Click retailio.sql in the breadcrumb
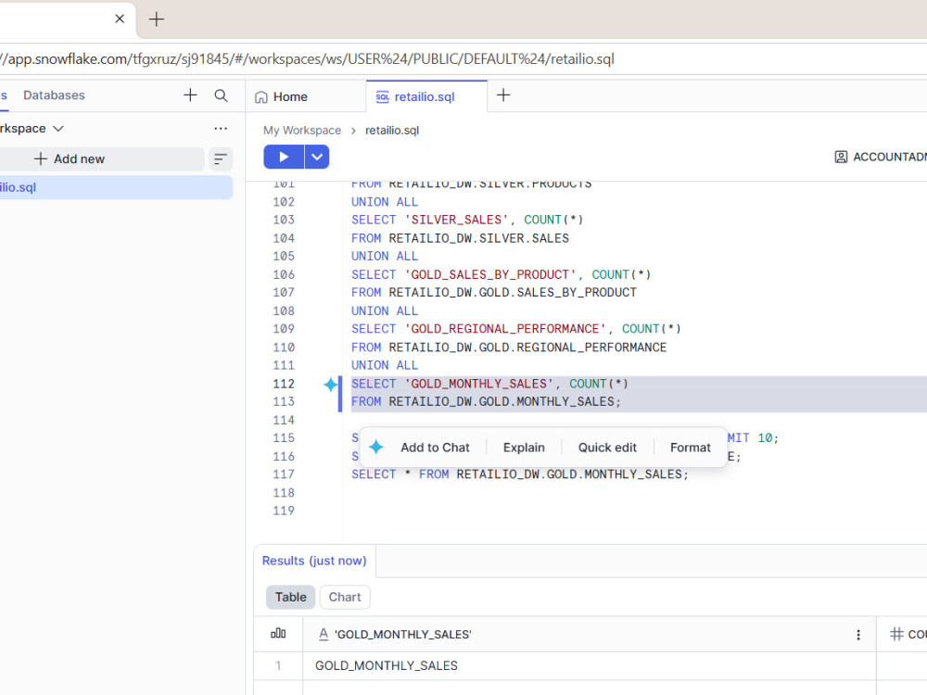 pyautogui.click(x=392, y=131)
